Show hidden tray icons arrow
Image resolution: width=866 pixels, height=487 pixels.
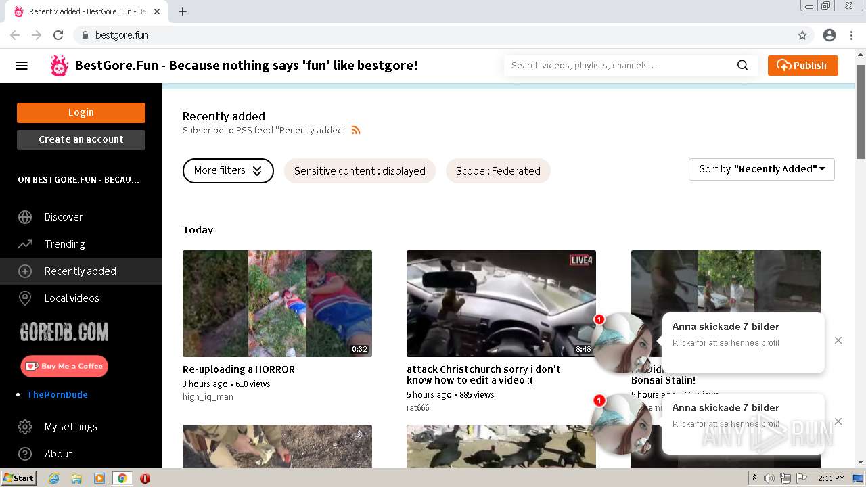754,478
